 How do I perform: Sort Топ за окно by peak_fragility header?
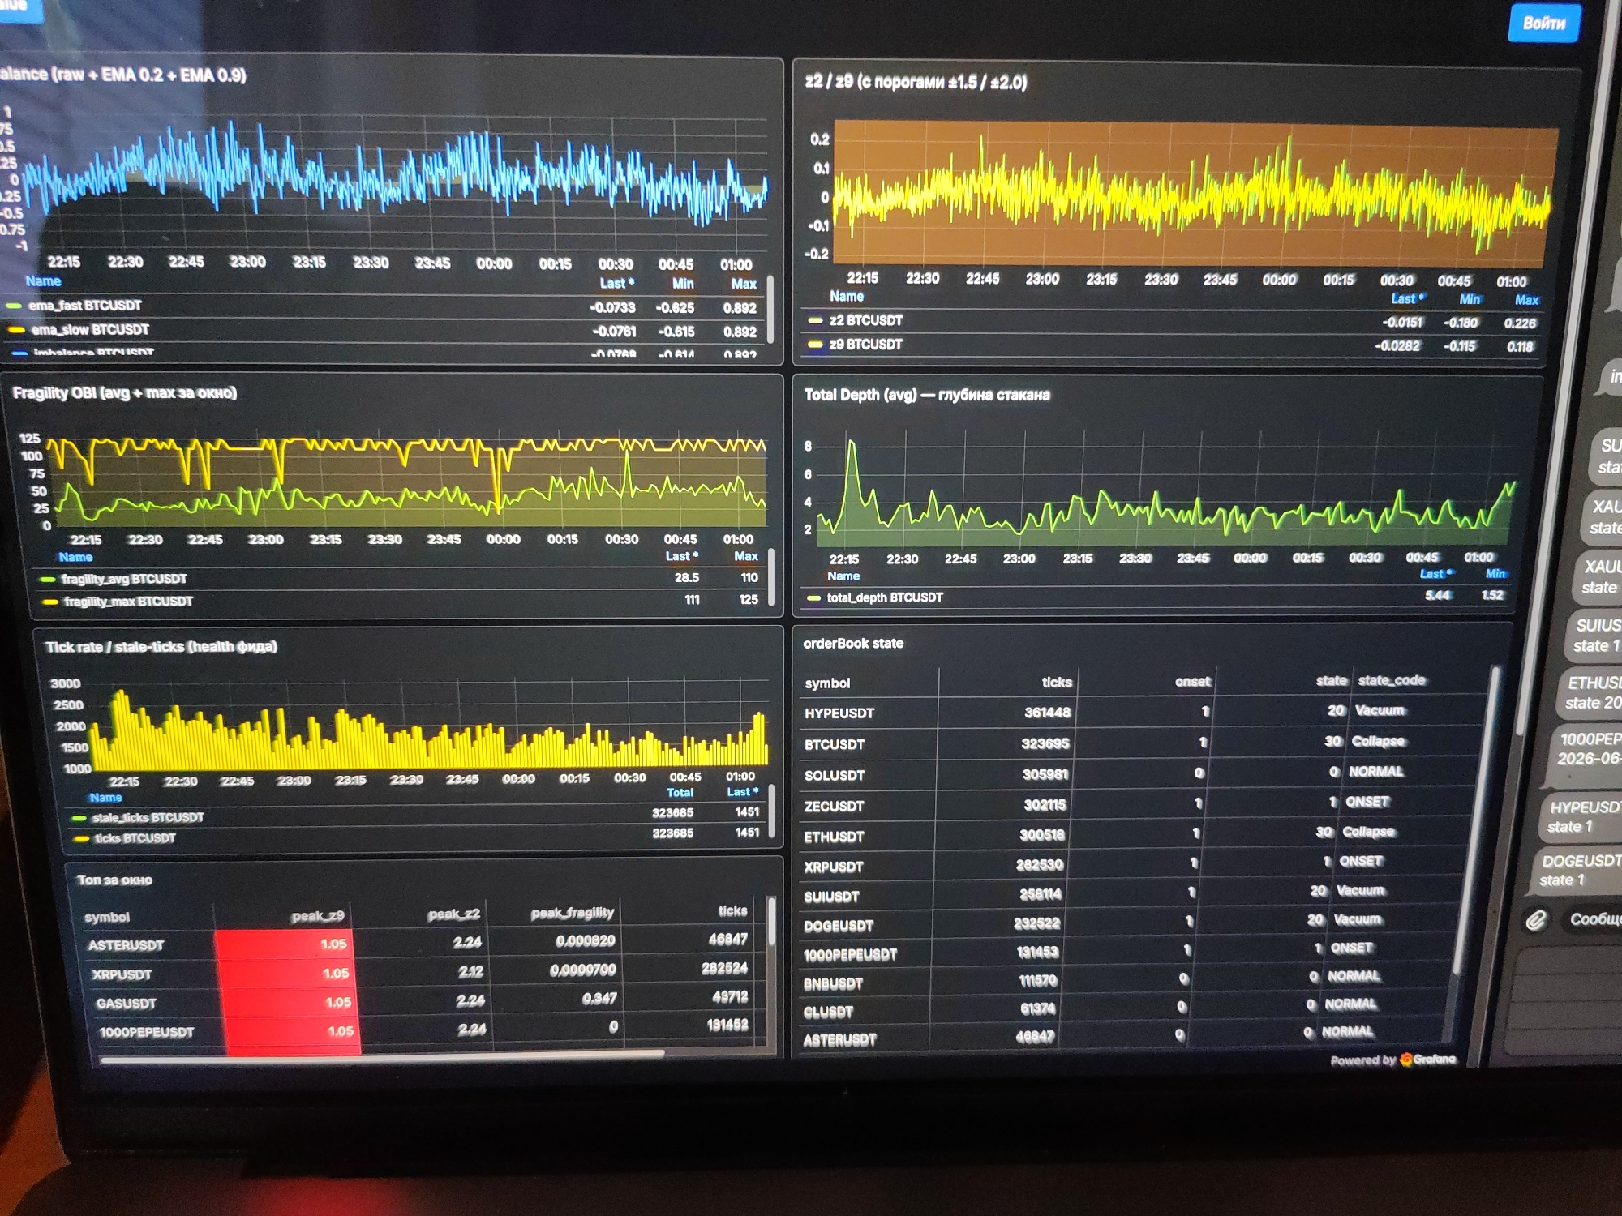click(x=573, y=913)
